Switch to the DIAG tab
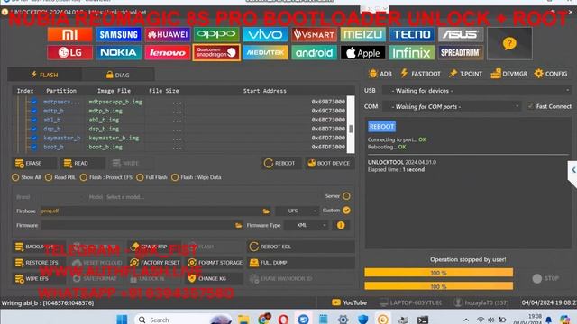577x324 pixels. 118,75
